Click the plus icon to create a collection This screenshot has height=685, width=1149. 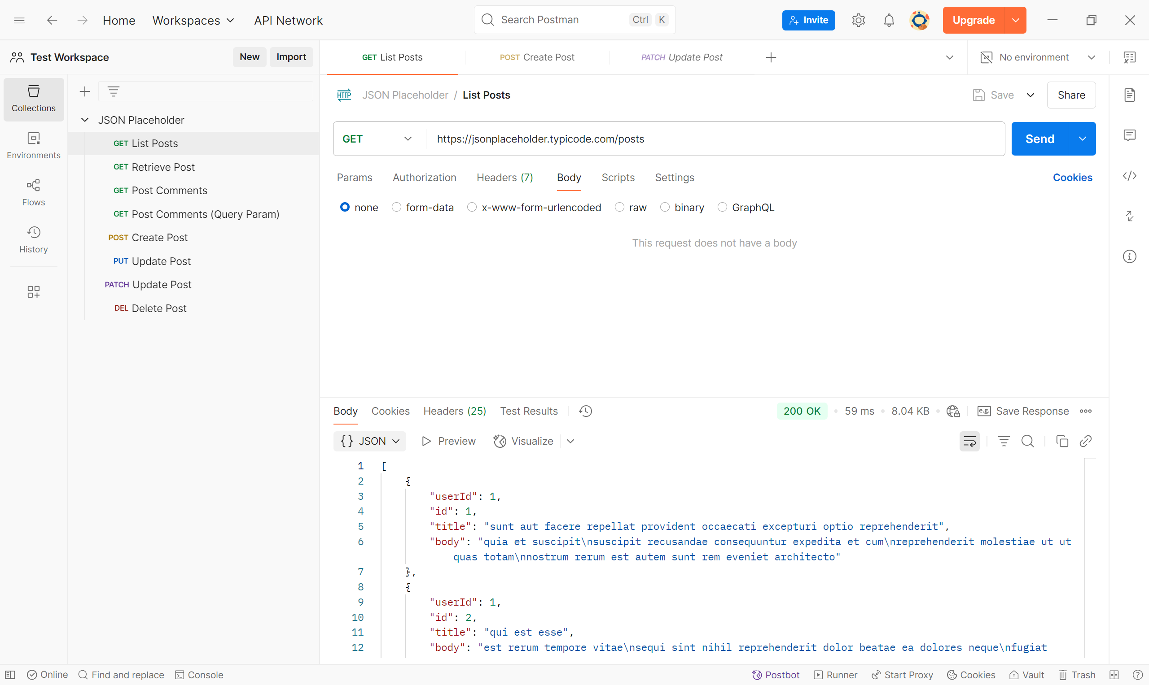(84, 91)
